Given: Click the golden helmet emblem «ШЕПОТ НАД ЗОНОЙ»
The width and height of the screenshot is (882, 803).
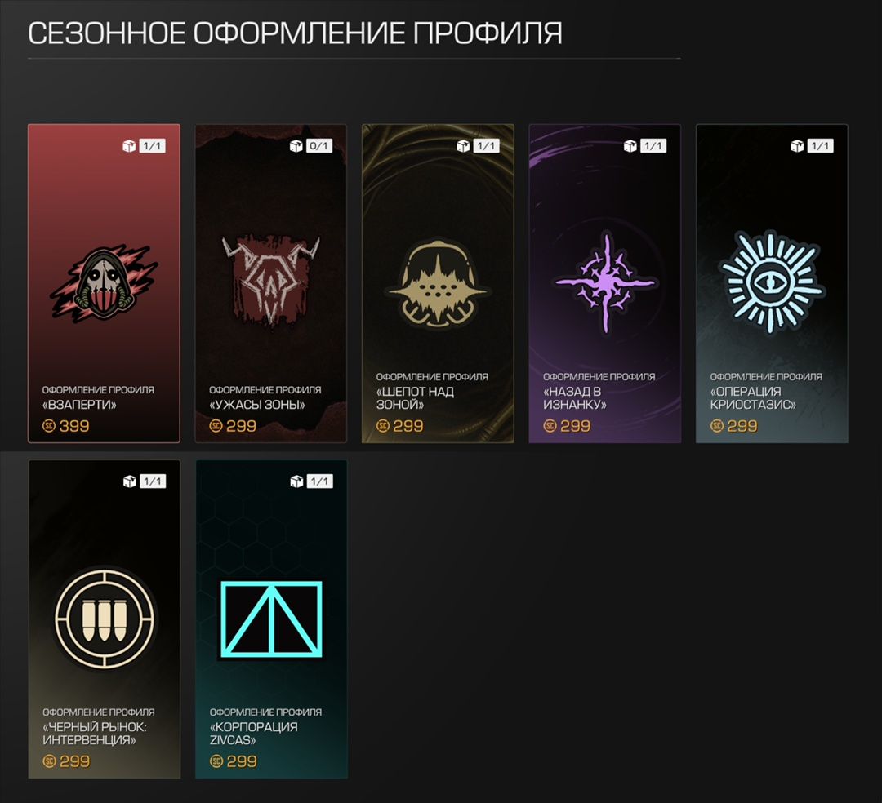Looking at the screenshot, I should pyautogui.click(x=438, y=286).
